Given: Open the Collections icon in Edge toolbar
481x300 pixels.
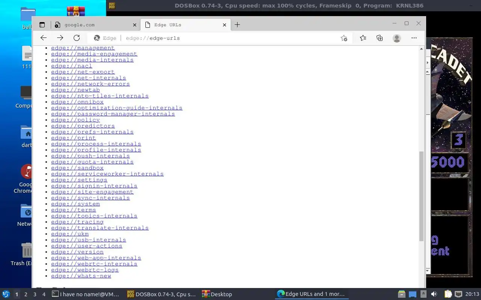Looking at the screenshot, I should (x=380, y=38).
